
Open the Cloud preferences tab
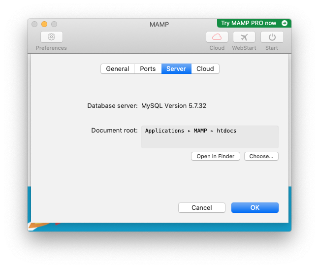pyautogui.click(x=205, y=69)
